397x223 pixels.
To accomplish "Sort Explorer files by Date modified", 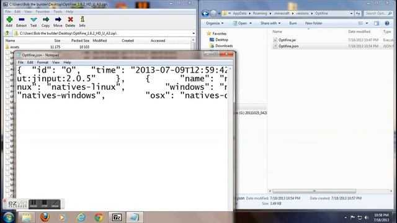I will tap(359, 32).
